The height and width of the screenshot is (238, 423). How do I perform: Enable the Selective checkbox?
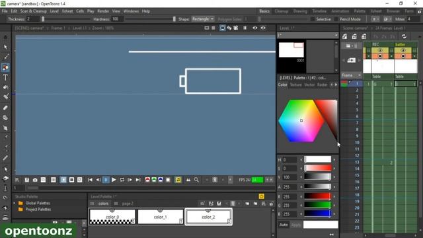(x=313, y=19)
